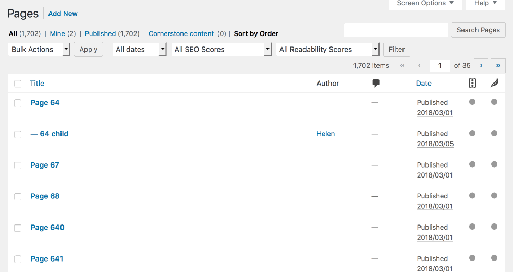The width and height of the screenshot is (513, 272).
Task: Click SEO score dot for 64 child
Action: click(472, 133)
